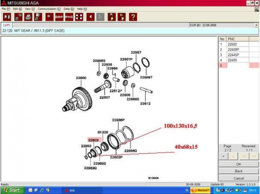
Task: Click the highlighted 22602 label in diagram
Action: [94, 140]
